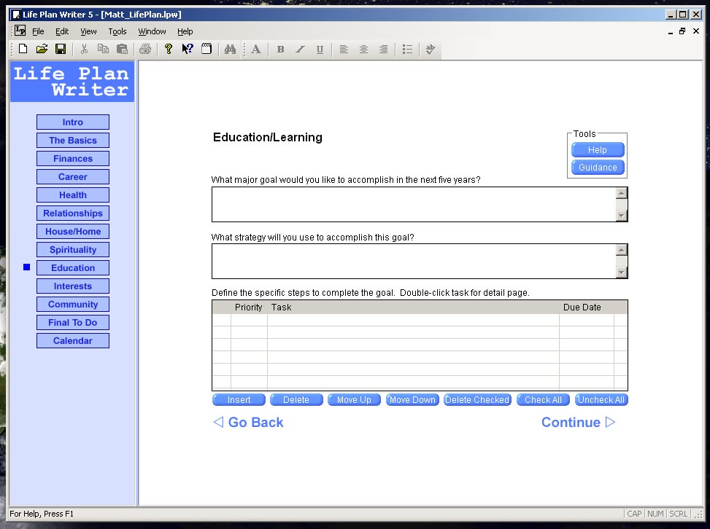Click the Task column header
This screenshot has height=529, width=710.
click(413, 307)
